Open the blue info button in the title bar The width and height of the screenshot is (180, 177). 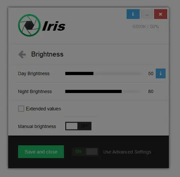click(133, 14)
